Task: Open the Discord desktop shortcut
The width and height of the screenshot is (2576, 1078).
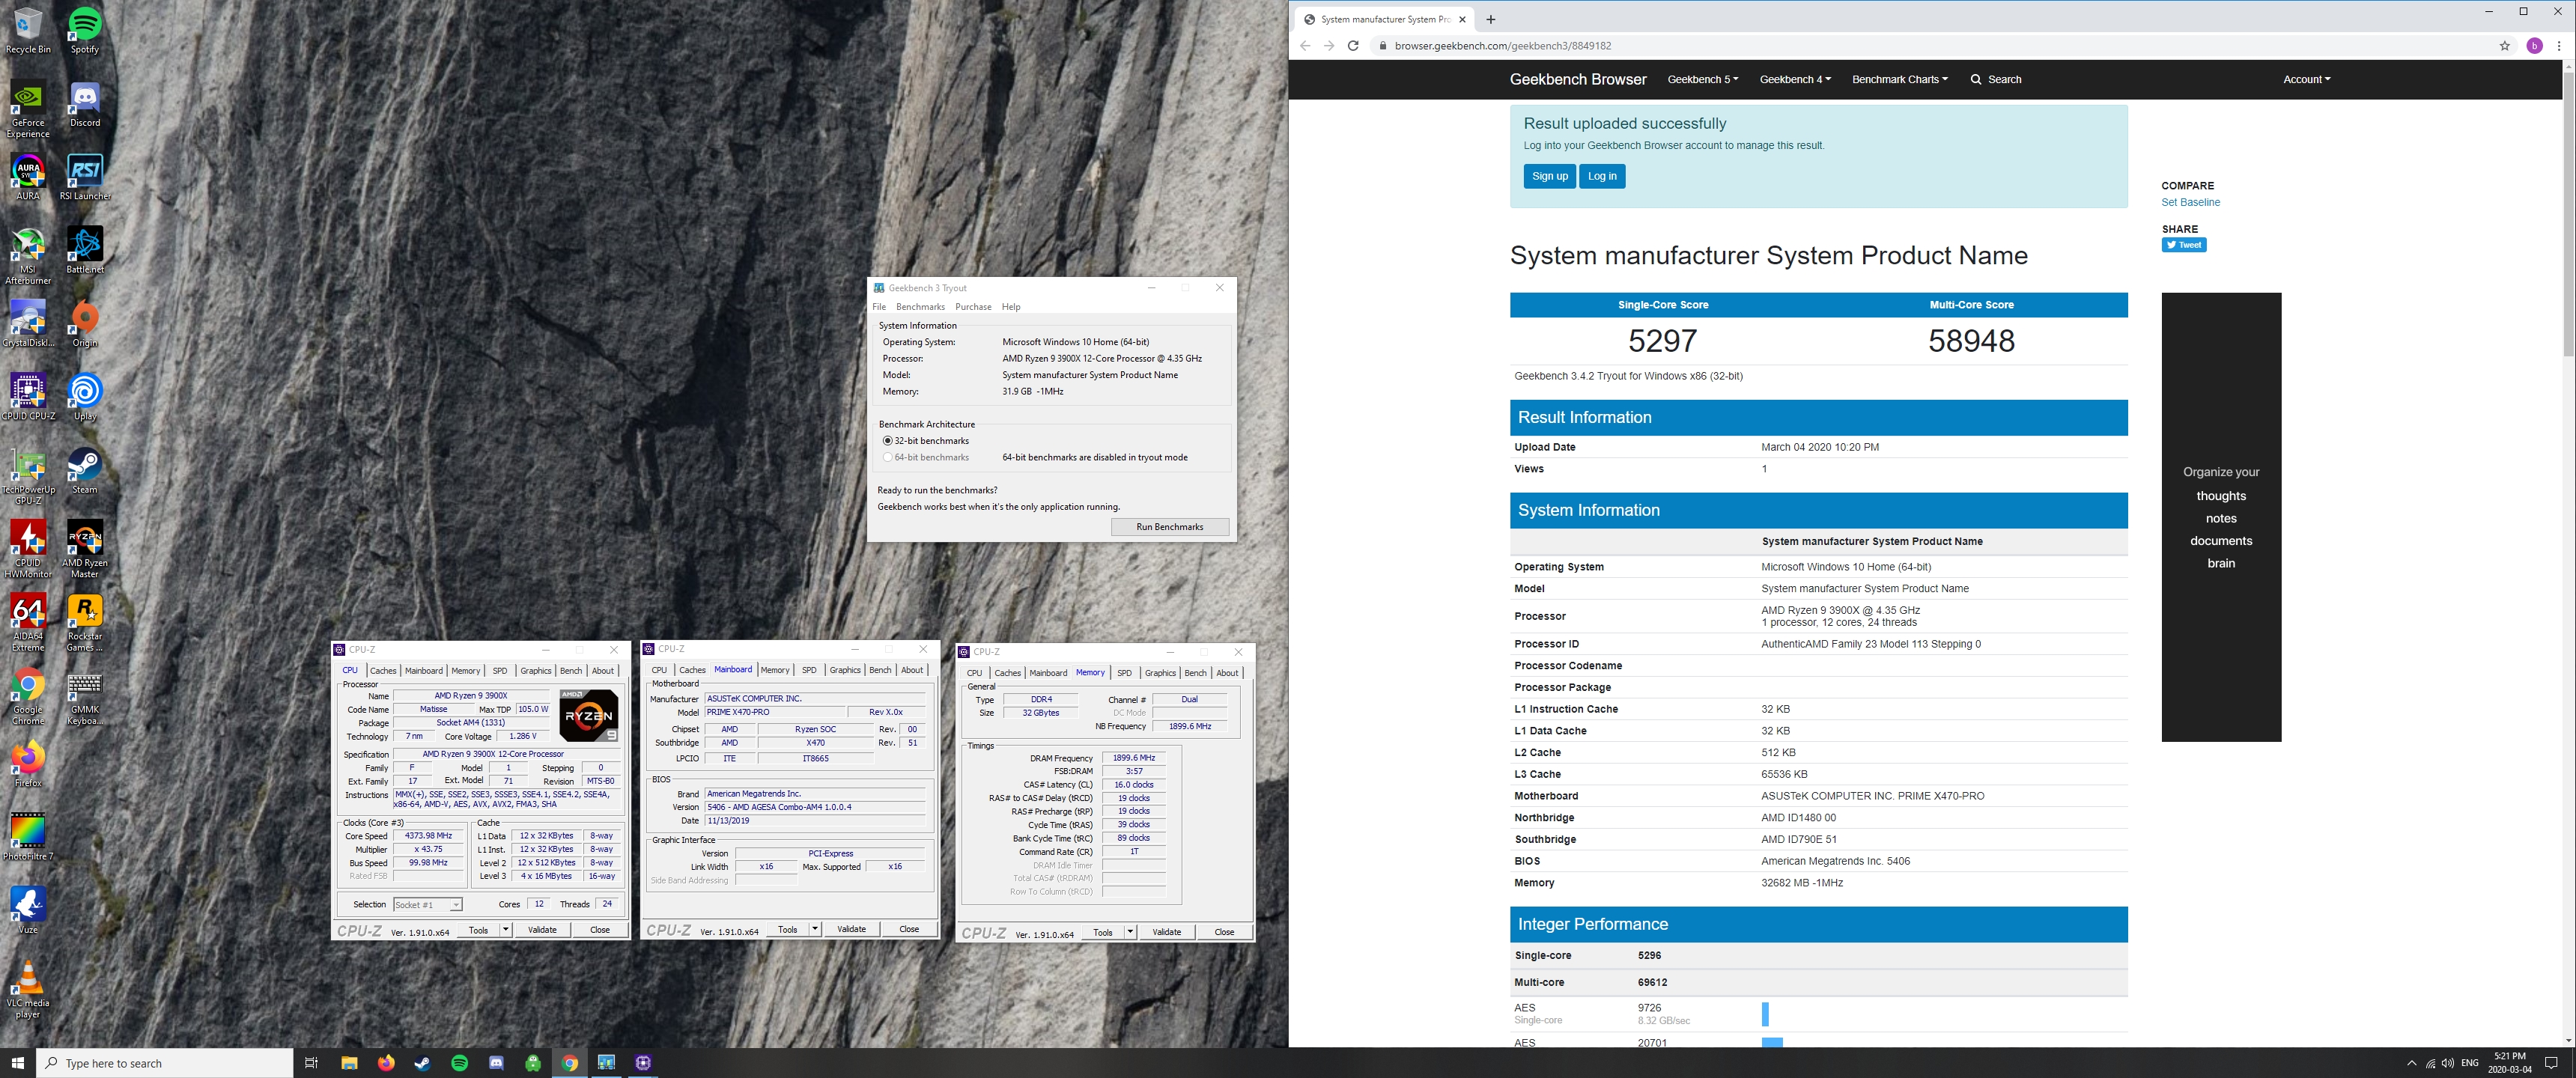Action: [85, 104]
